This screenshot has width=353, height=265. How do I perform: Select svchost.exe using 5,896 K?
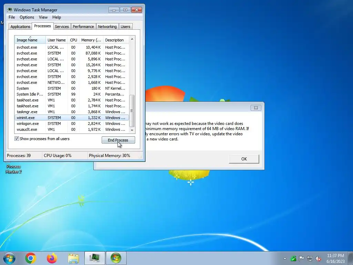[x=72, y=59]
